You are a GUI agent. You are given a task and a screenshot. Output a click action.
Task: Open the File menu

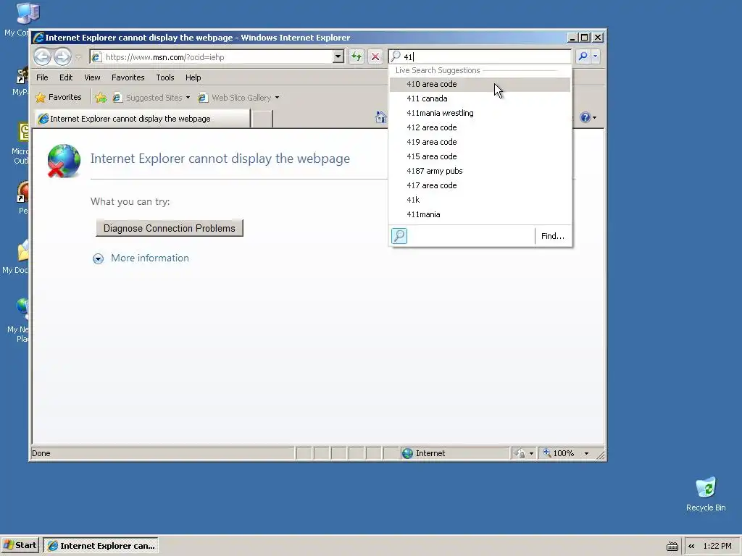click(42, 77)
